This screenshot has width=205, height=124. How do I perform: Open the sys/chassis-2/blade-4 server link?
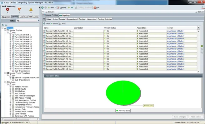coord(176,31)
